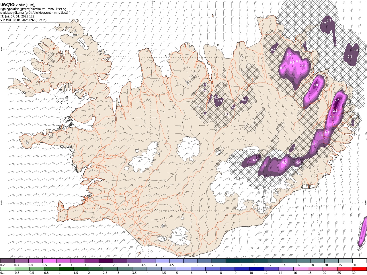
Task: Select the 2.0 snowfall value label
Action: click(x=316, y=85)
